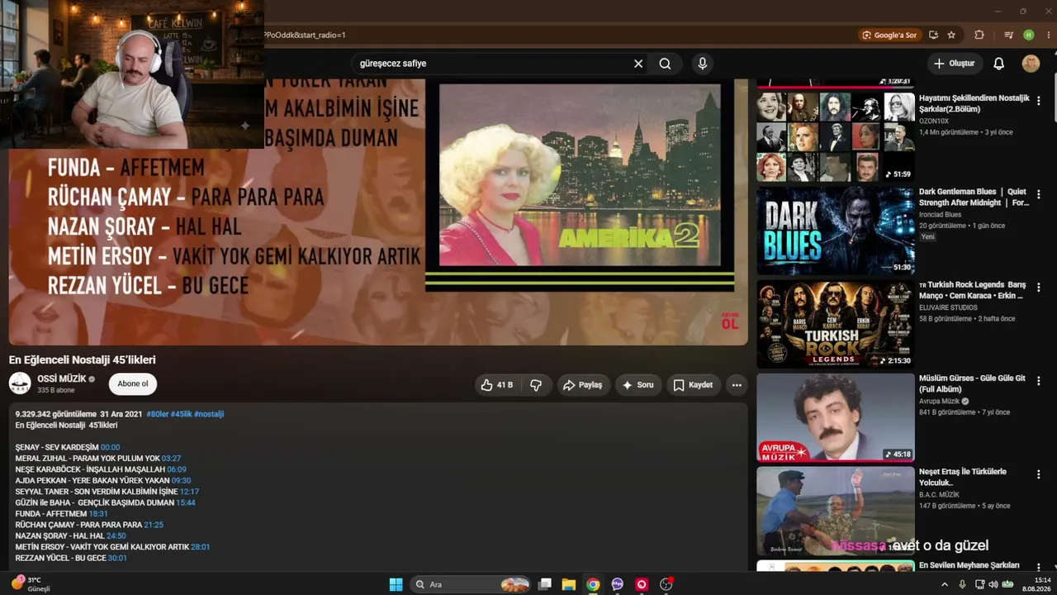Jump to timestamp 18:31 Funda Affetmem
The width and height of the screenshot is (1057, 595).
(x=98, y=514)
